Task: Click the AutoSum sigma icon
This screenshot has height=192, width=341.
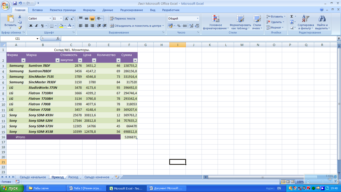Action: pyautogui.click(x=292, y=16)
